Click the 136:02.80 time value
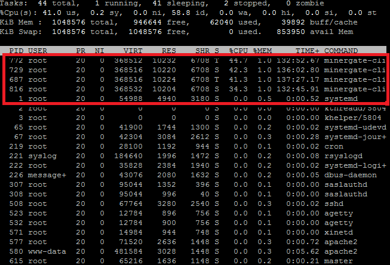390x265 pixels. [298, 70]
